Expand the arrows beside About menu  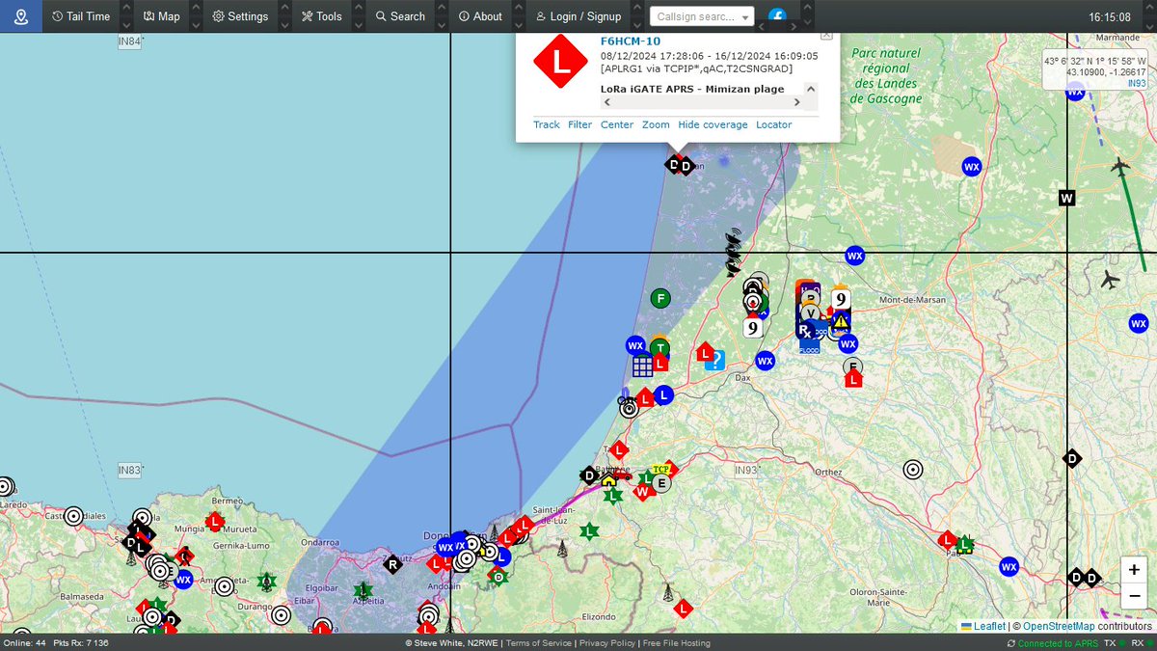(x=519, y=16)
